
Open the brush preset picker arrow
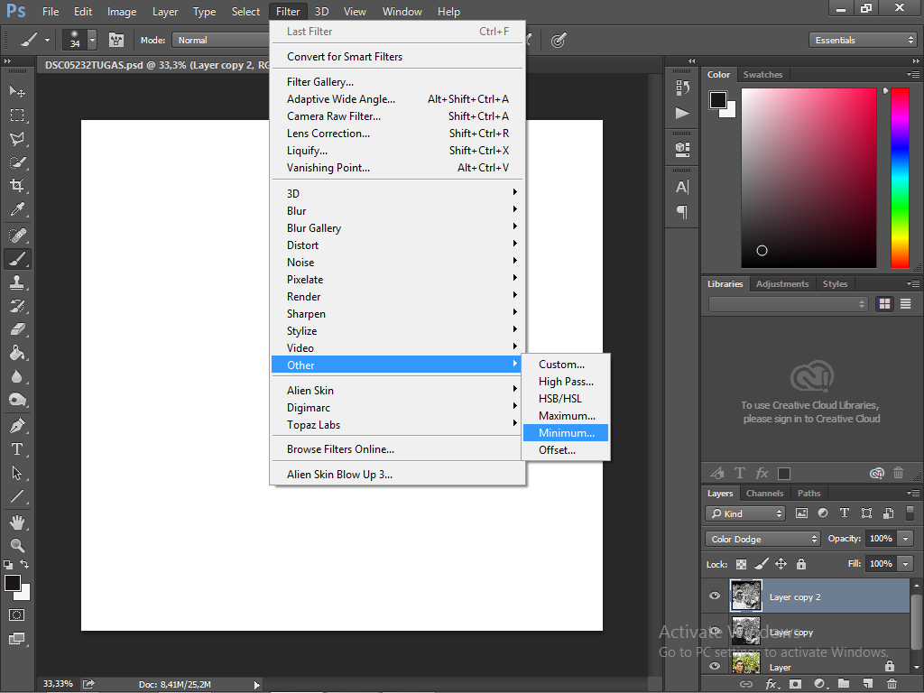[x=93, y=40]
